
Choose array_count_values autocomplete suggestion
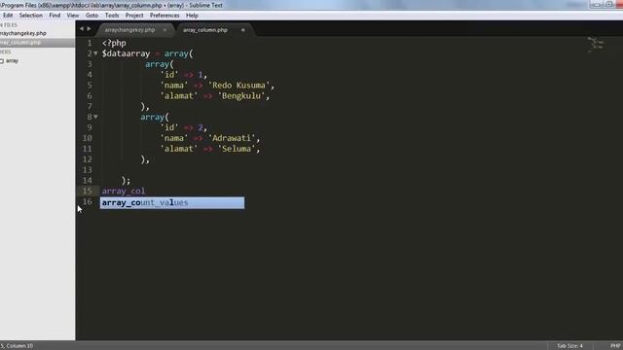click(172, 203)
